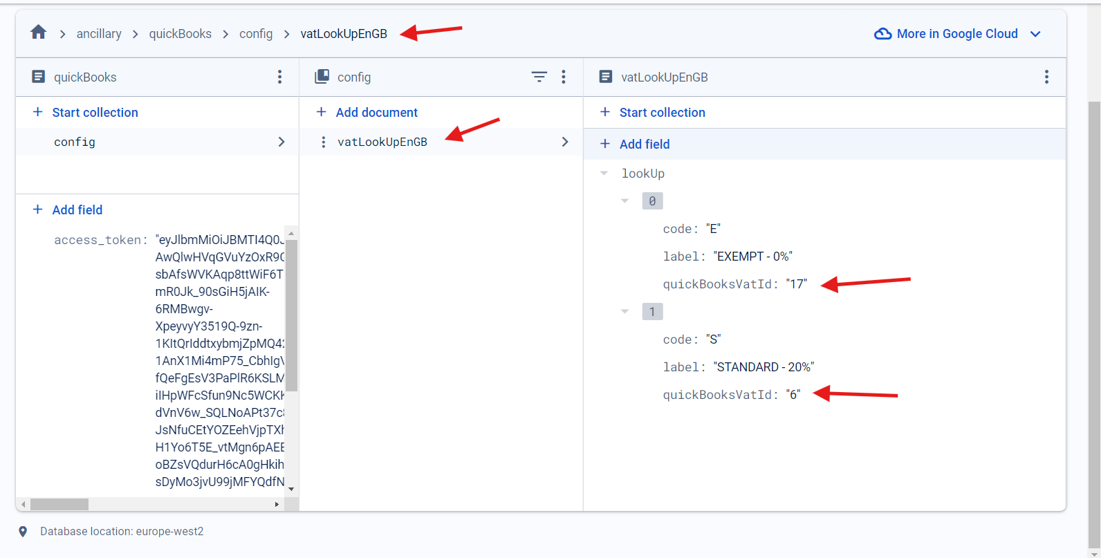Click the code value "E"

point(713,229)
